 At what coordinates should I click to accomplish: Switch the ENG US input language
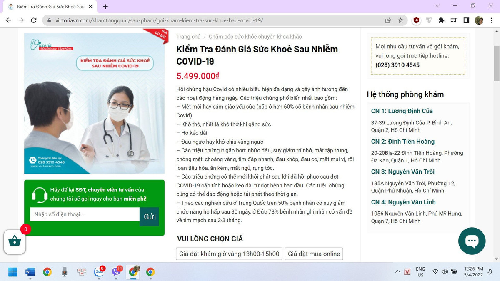[x=420, y=272]
